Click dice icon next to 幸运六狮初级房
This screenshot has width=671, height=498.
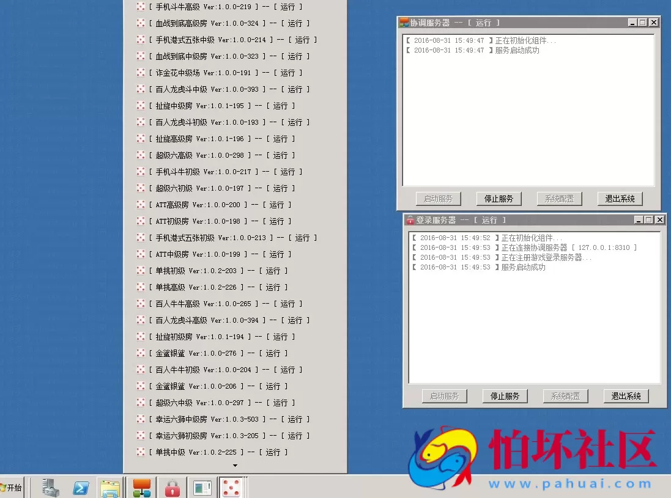click(x=139, y=436)
